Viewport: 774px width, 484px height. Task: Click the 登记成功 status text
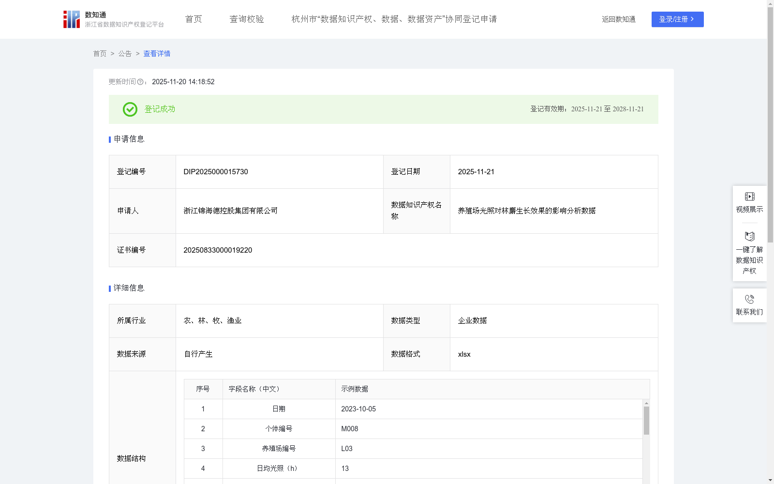(160, 109)
